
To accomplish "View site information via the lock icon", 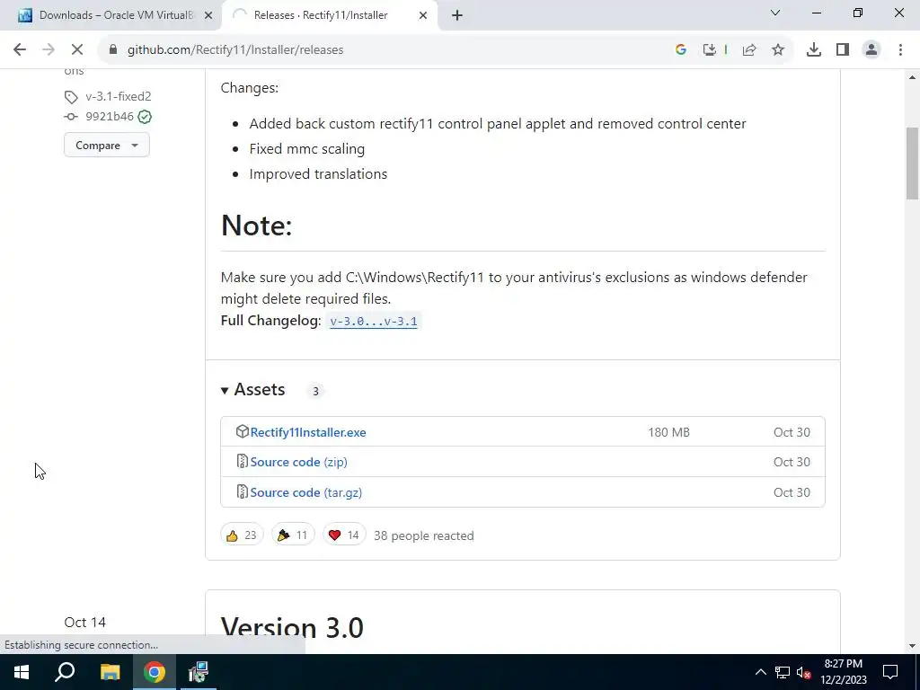I will [x=113, y=50].
